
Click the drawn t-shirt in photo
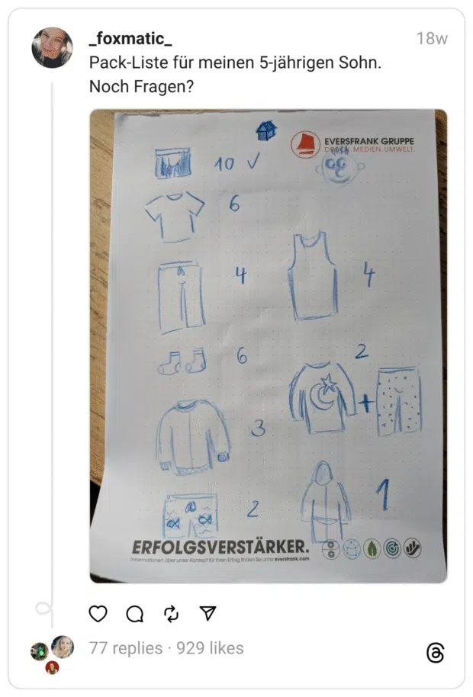pyautogui.click(x=175, y=217)
